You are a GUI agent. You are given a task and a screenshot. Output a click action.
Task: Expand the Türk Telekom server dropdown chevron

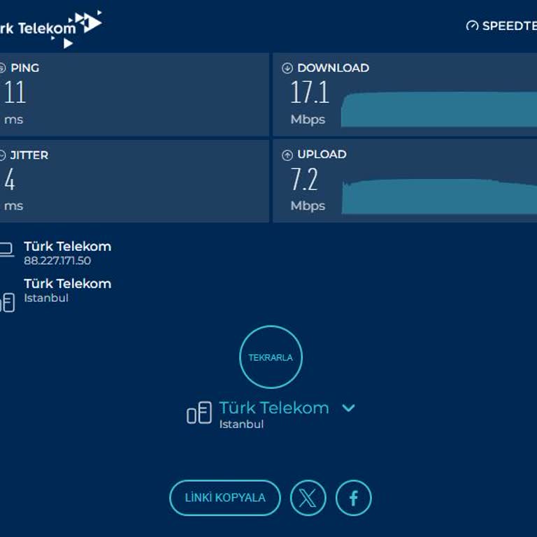tap(349, 408)
